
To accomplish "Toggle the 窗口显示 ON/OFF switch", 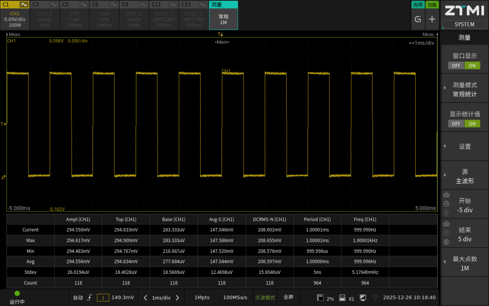I will pos(464,65).
